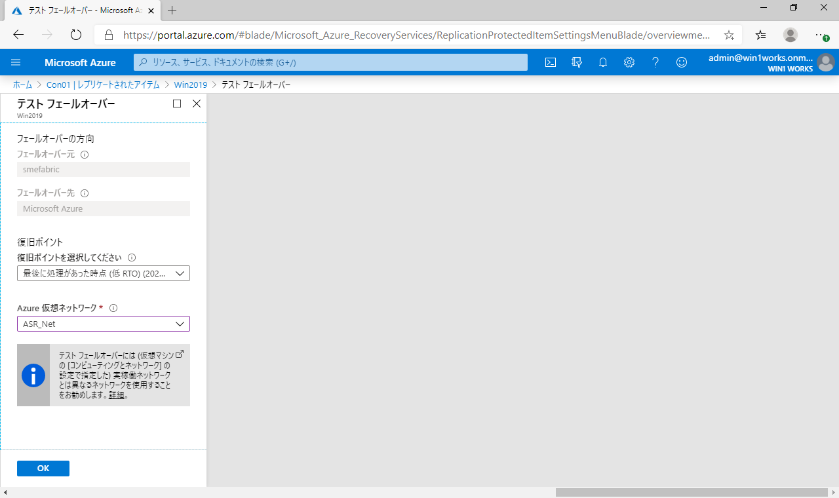Click the horizontal scrollbar thumb
839x498 pixels.
692,492
